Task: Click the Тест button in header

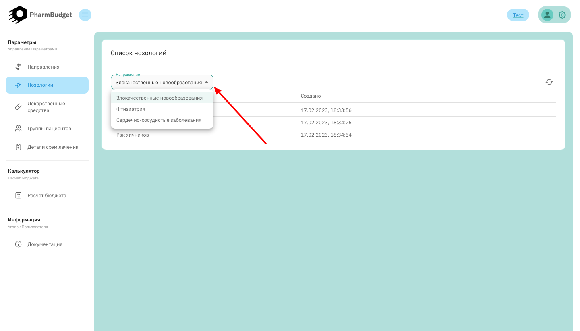Action: (x=518, y=15)
